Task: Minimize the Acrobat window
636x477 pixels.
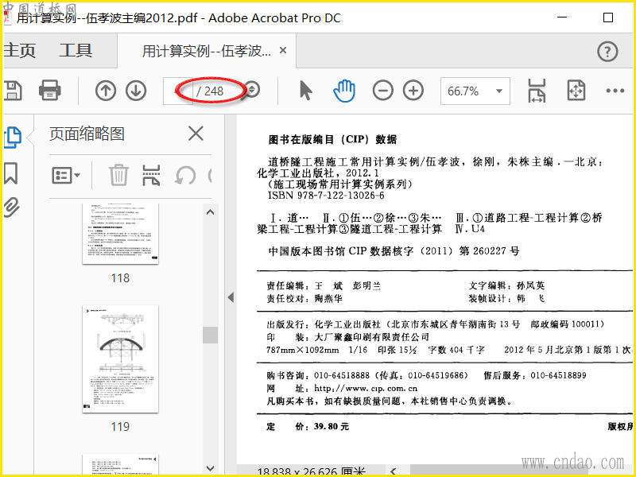Action: [562, 17]
